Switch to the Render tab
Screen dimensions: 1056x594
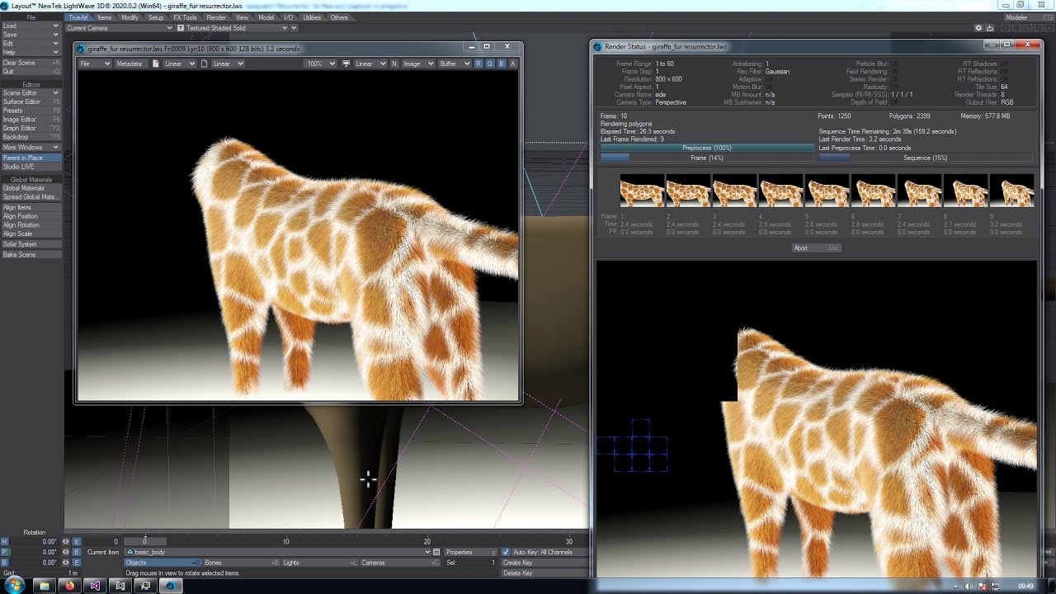(216, 17)
